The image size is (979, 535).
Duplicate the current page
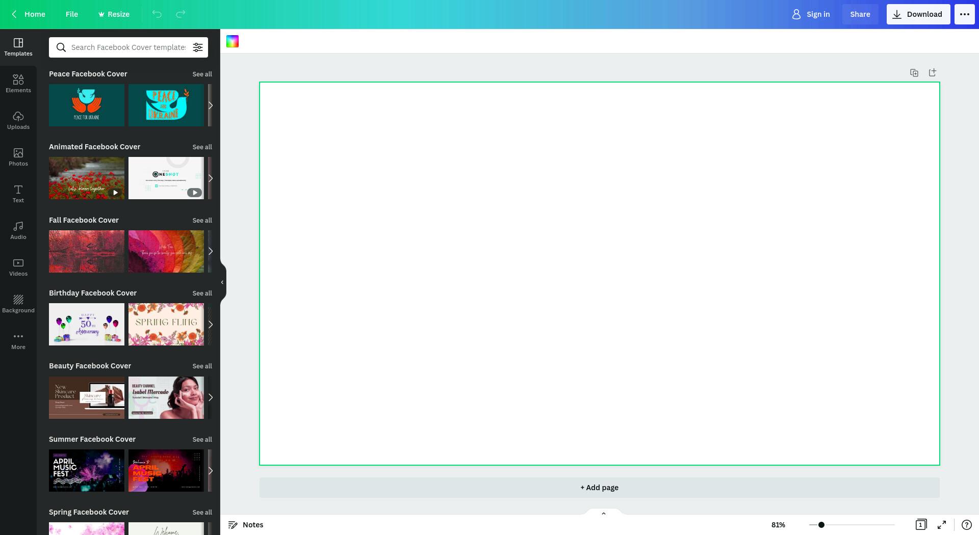[x=914, y=73]
